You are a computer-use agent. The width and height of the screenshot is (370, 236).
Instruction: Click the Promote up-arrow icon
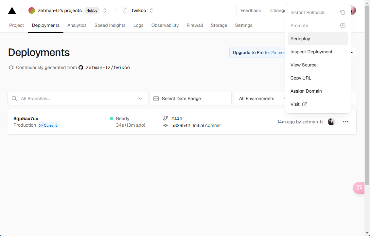[x=343, y=26]
